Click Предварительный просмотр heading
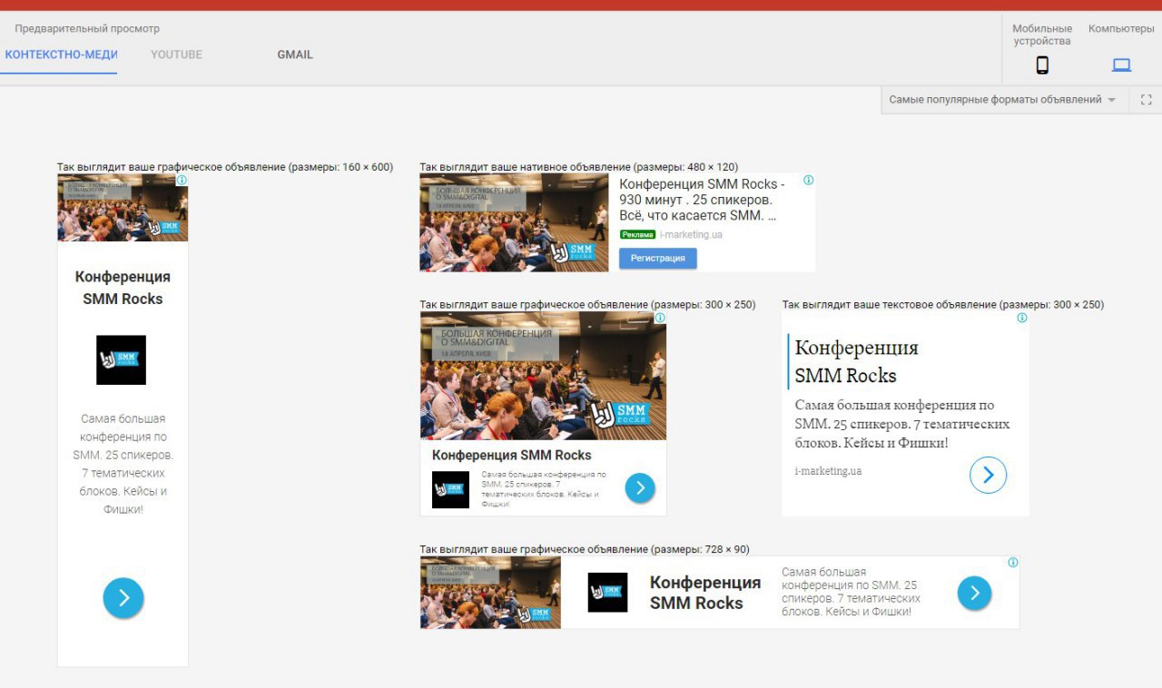This screenshot has width=1162, height=688. (x=87, y=29)
